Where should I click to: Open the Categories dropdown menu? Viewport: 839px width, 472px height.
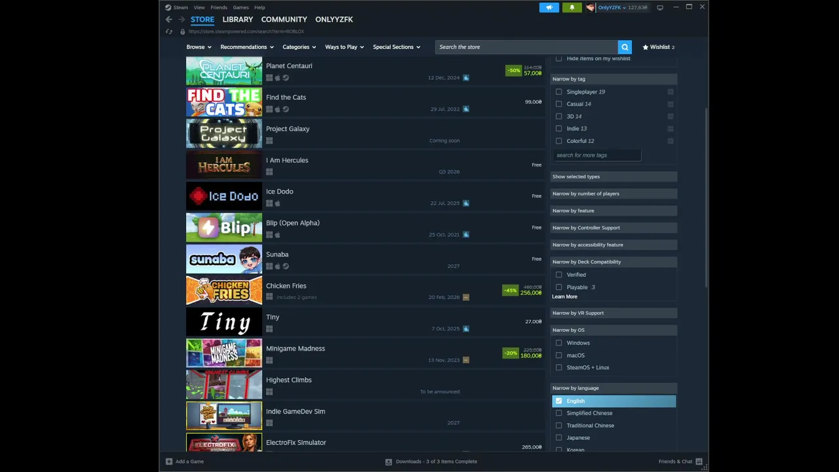click(300, 47)
